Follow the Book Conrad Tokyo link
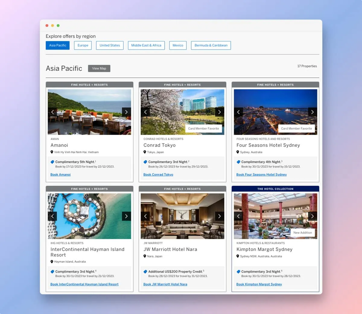362x314 pixels. 158,175
